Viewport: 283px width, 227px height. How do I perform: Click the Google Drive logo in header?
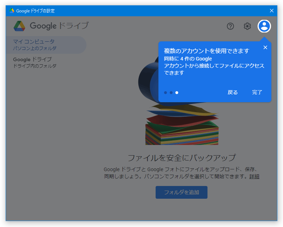(19, 26)
